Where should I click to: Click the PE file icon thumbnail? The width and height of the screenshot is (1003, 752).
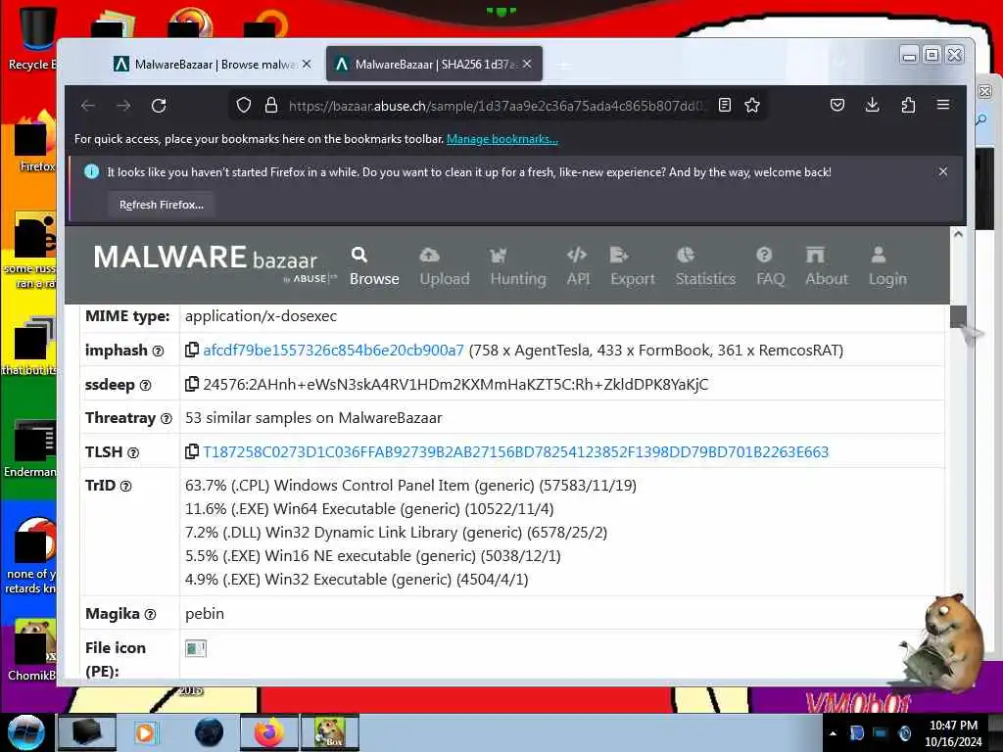[196, 648]
